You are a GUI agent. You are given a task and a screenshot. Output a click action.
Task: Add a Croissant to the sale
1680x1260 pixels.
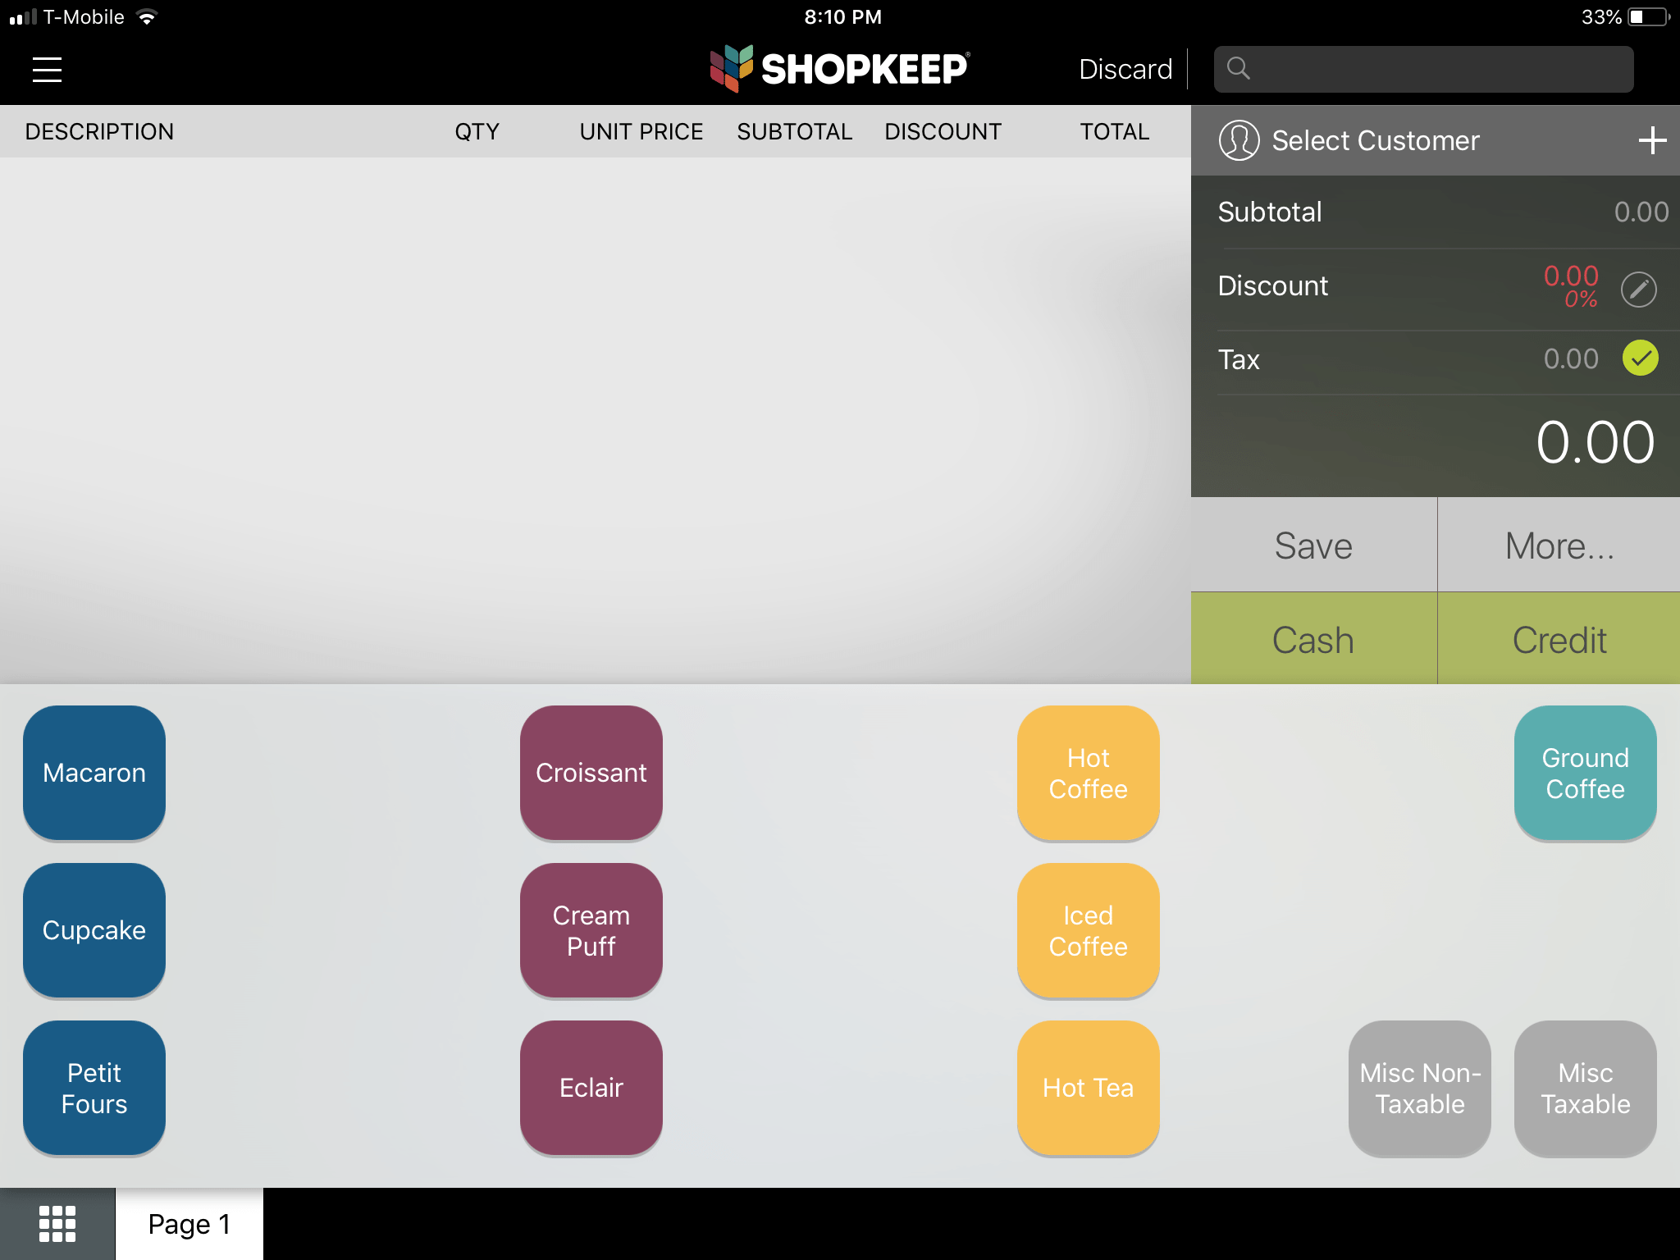point(591,773)
